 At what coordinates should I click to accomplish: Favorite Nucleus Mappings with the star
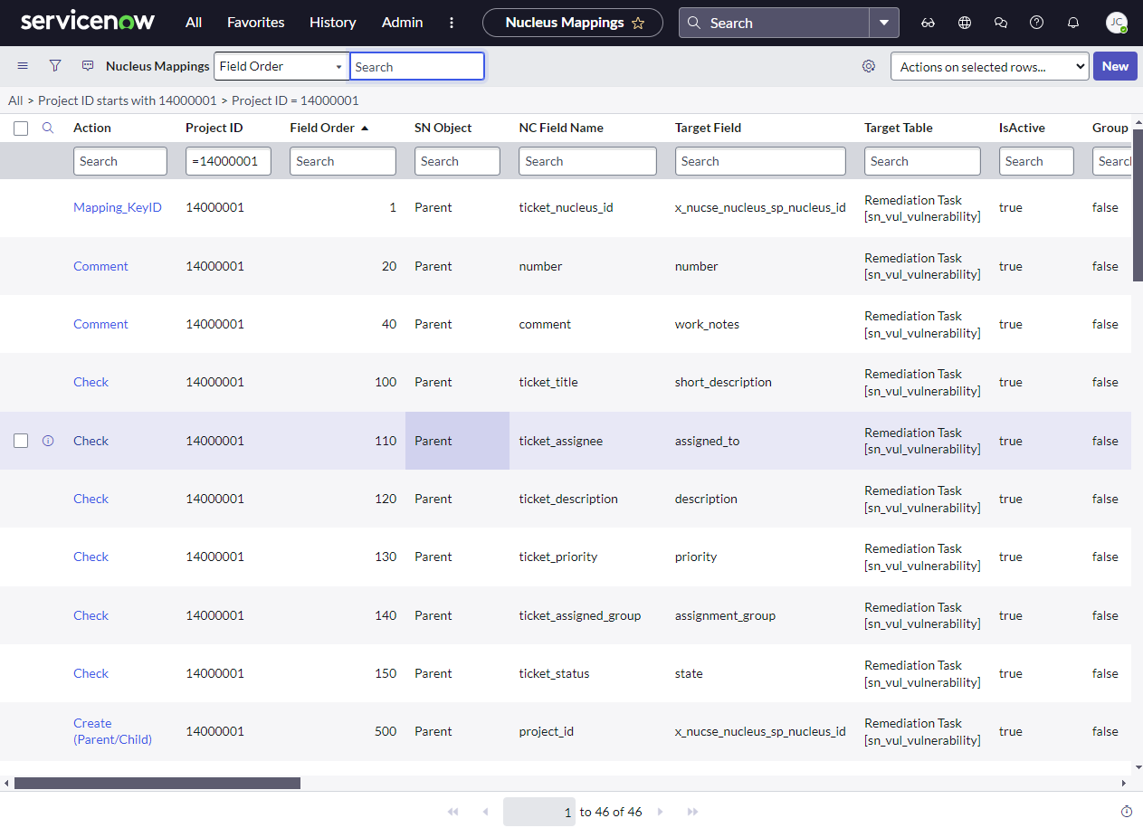(x=638, y=23)
